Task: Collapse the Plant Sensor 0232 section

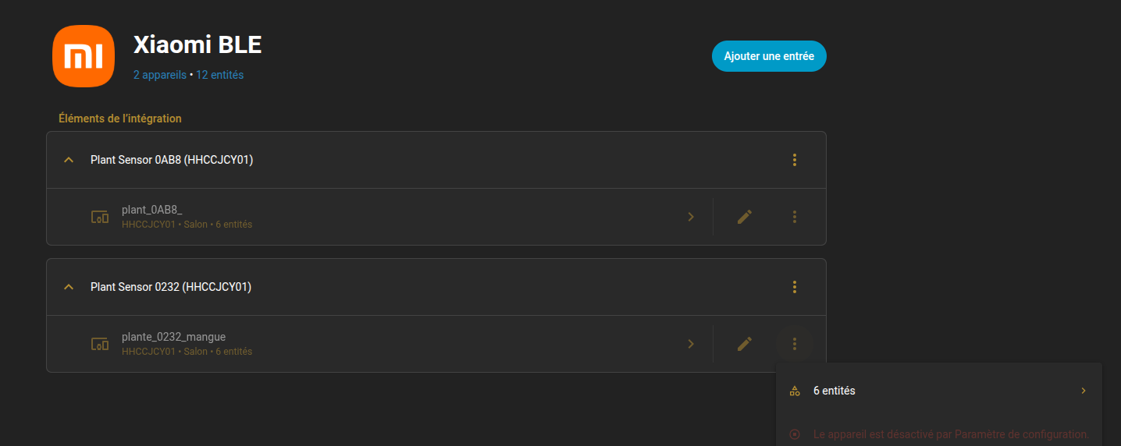Action: point(69,287)
